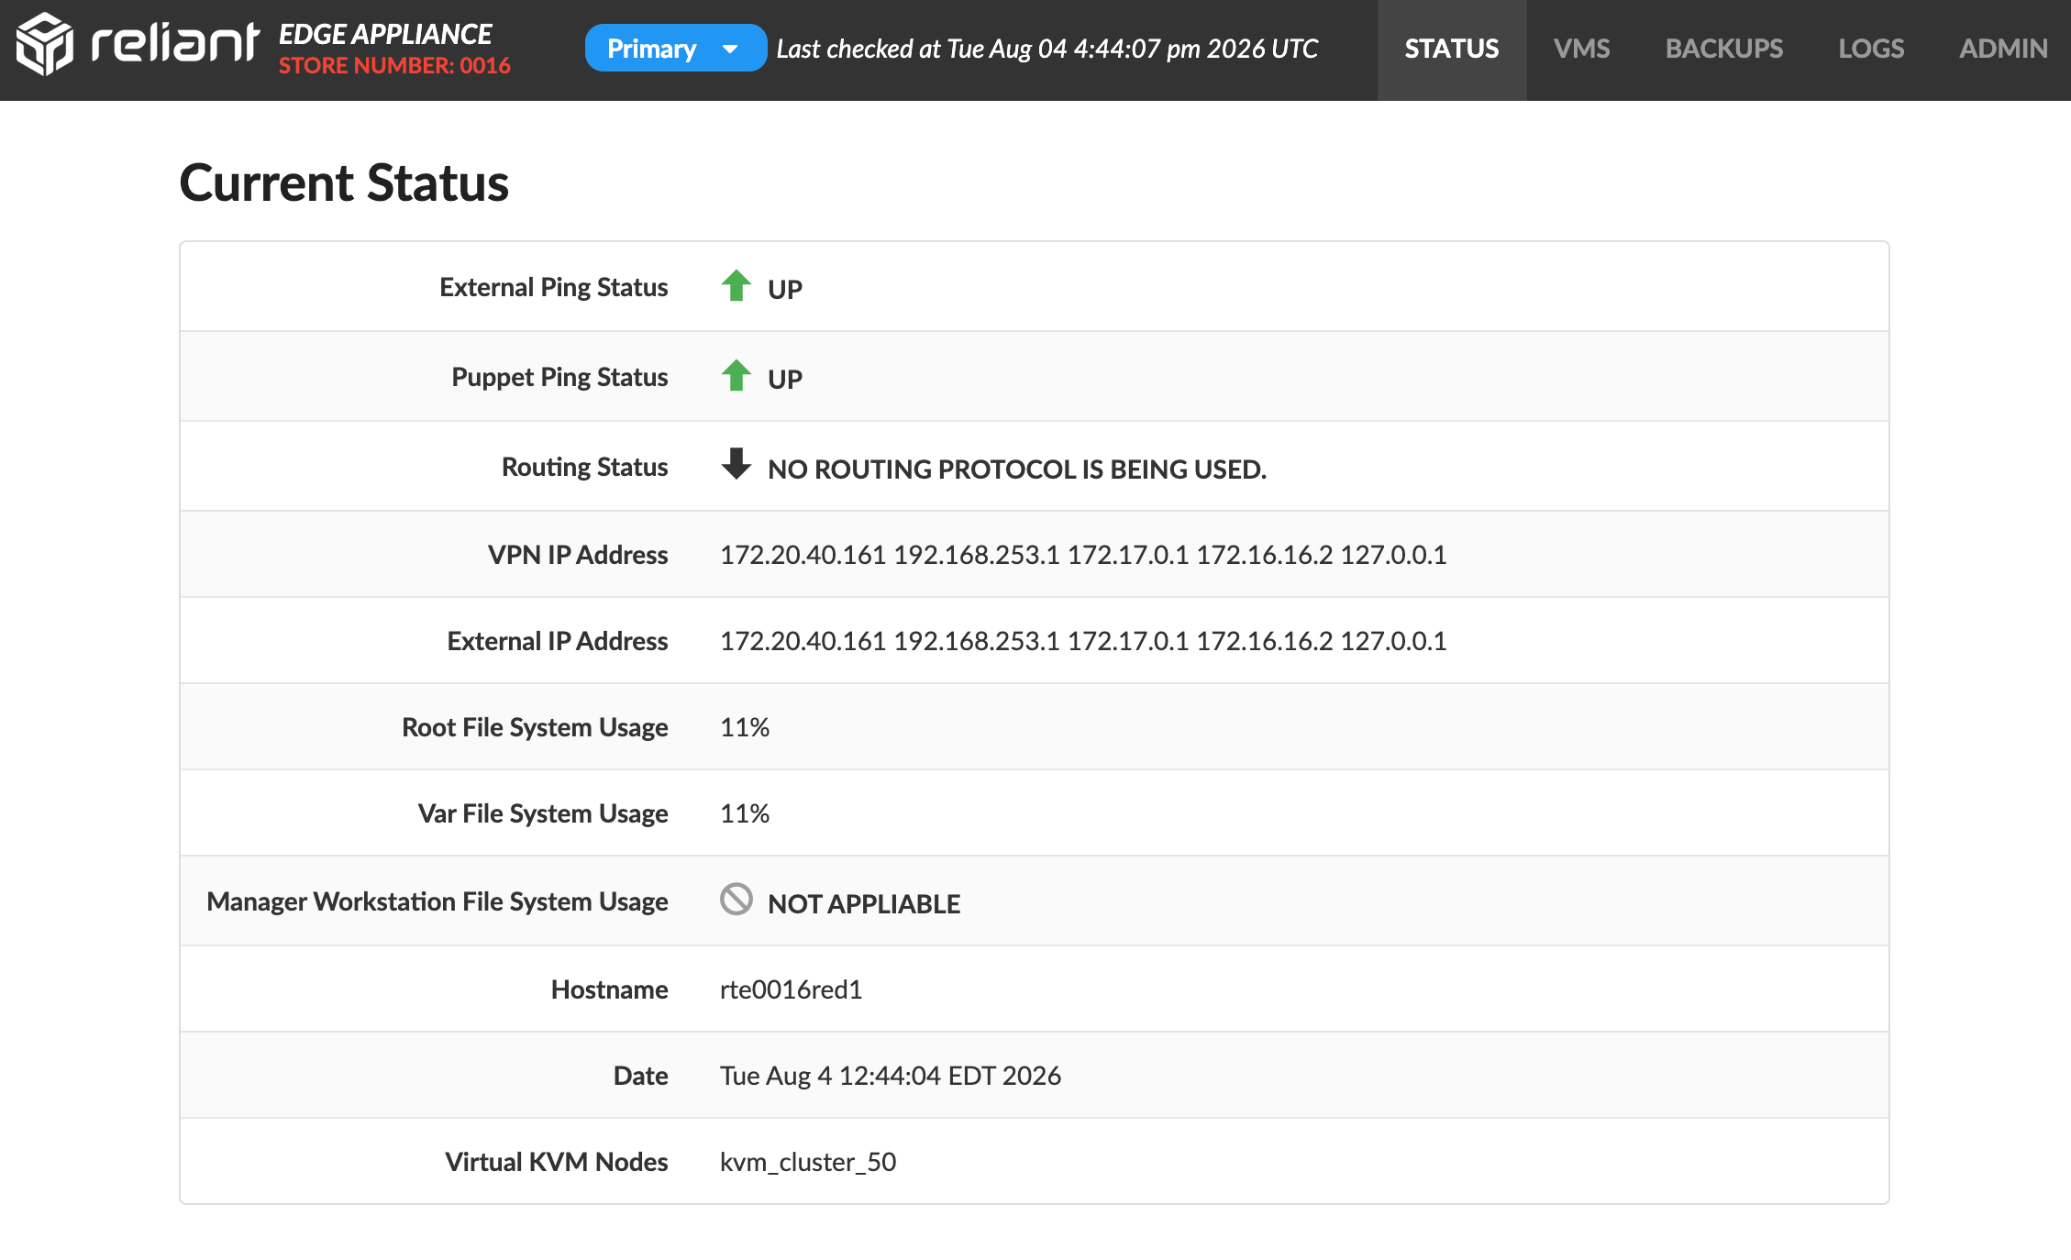Click the STORE NUMBER: 0016 text
This screenshot has height=1260, width=2071.
394,66
